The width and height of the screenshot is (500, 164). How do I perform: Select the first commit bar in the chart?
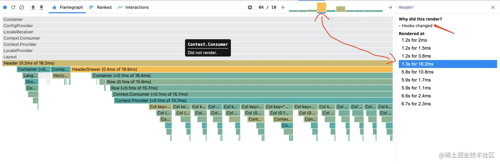293,11
